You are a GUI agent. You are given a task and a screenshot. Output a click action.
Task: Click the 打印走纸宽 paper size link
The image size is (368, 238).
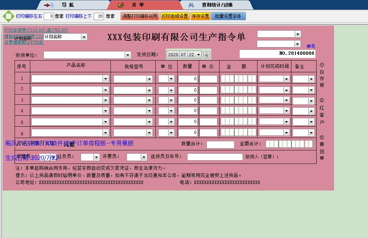click(x=36, y=30)
